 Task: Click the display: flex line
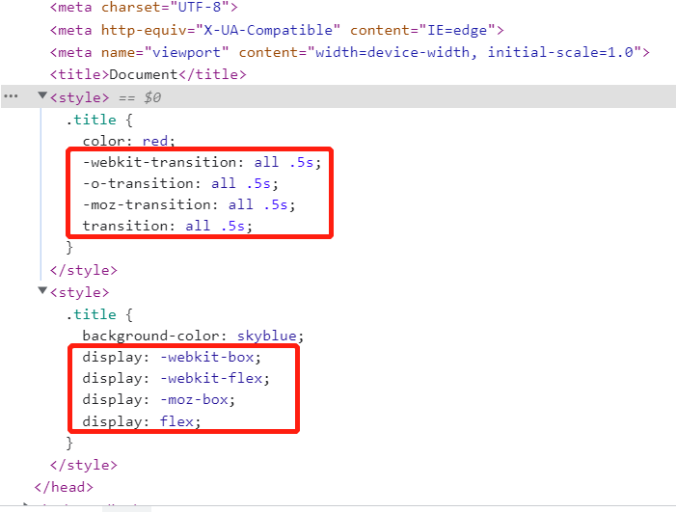coord(142,421)
